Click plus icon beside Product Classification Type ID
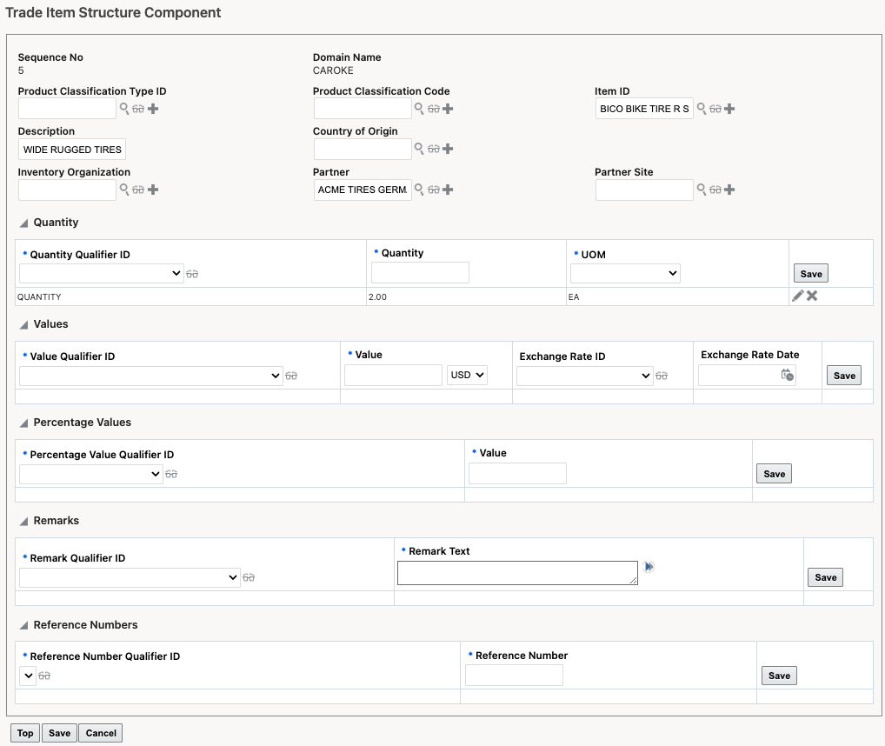 153,109
